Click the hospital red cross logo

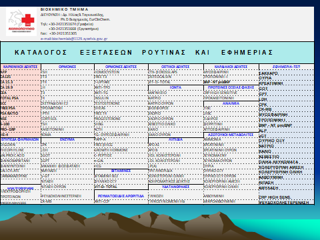click(x=21, y=21)
